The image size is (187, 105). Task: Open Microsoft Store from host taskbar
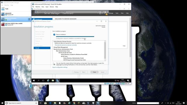(x=46, y=103)
